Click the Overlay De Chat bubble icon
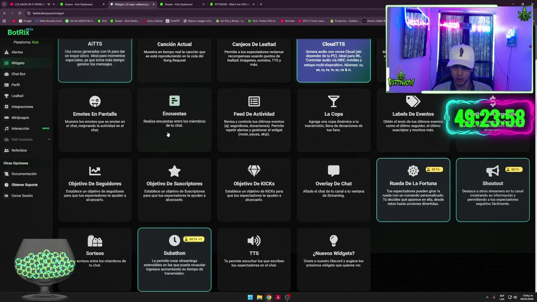 pos(334,171)
